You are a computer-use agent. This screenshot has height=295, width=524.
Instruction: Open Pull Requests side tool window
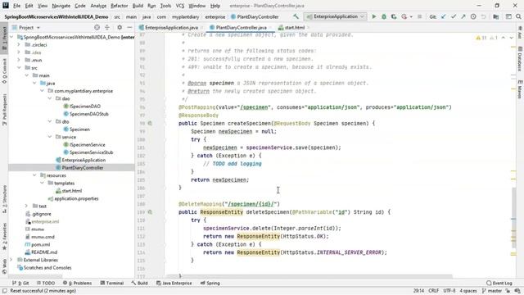[x=4, y=110]
